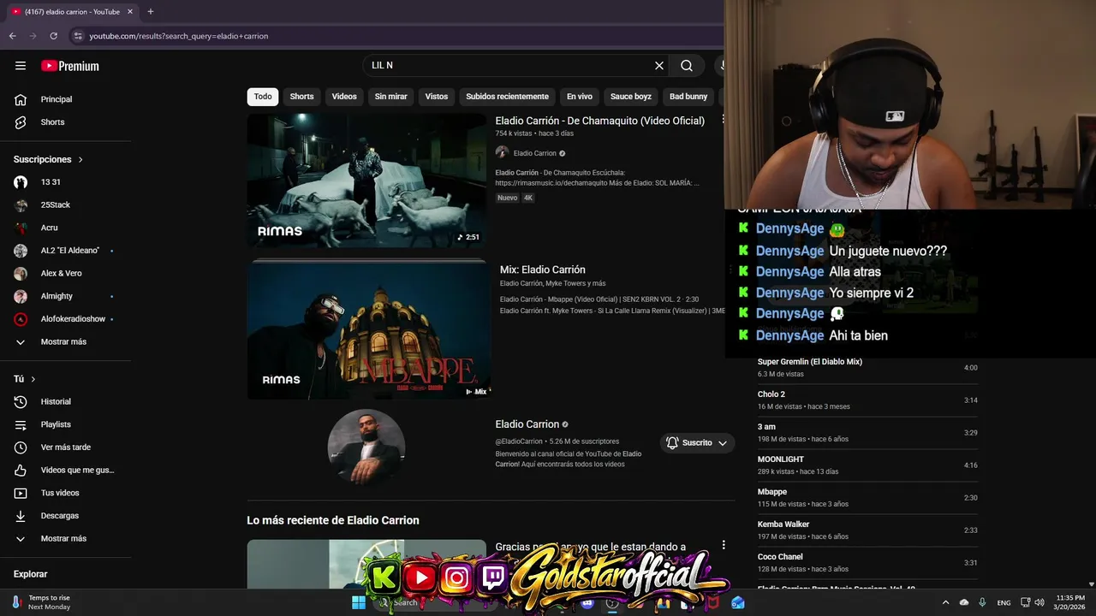Play Cholo 2 track
Screen dimensions: 1096x616
click(x=867, y=400)
